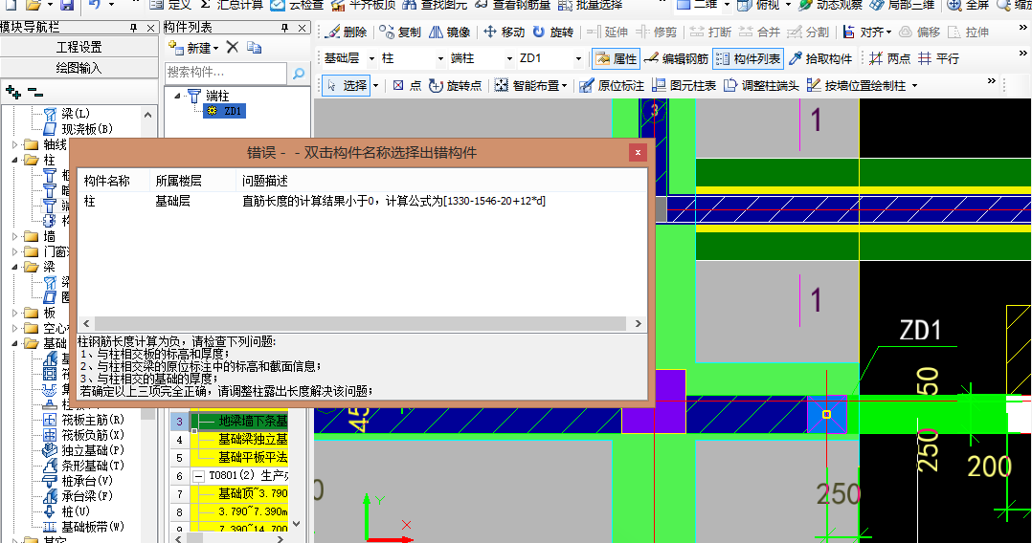Click the copy component icon beside delete X
The width and height of the screenshot is (1032, 543).
254,48
